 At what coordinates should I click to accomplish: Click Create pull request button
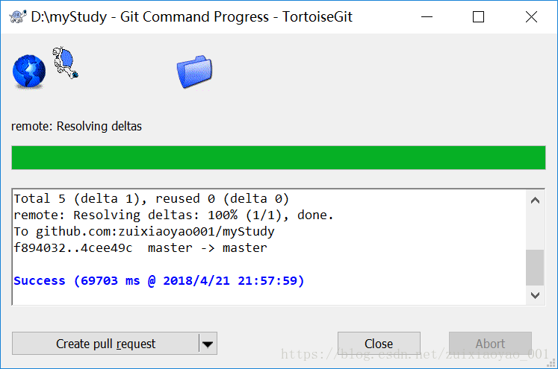tap(105, 344)
